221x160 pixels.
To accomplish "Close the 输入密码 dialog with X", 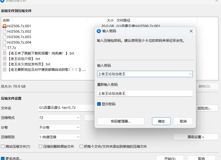I will click(x=191, y=31).
